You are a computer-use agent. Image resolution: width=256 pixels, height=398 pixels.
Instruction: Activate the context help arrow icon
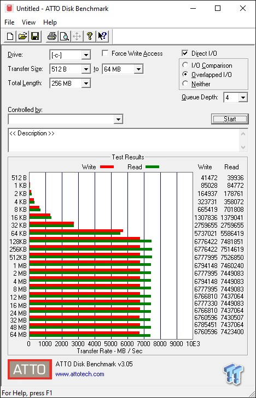click(x=102, y=36)
